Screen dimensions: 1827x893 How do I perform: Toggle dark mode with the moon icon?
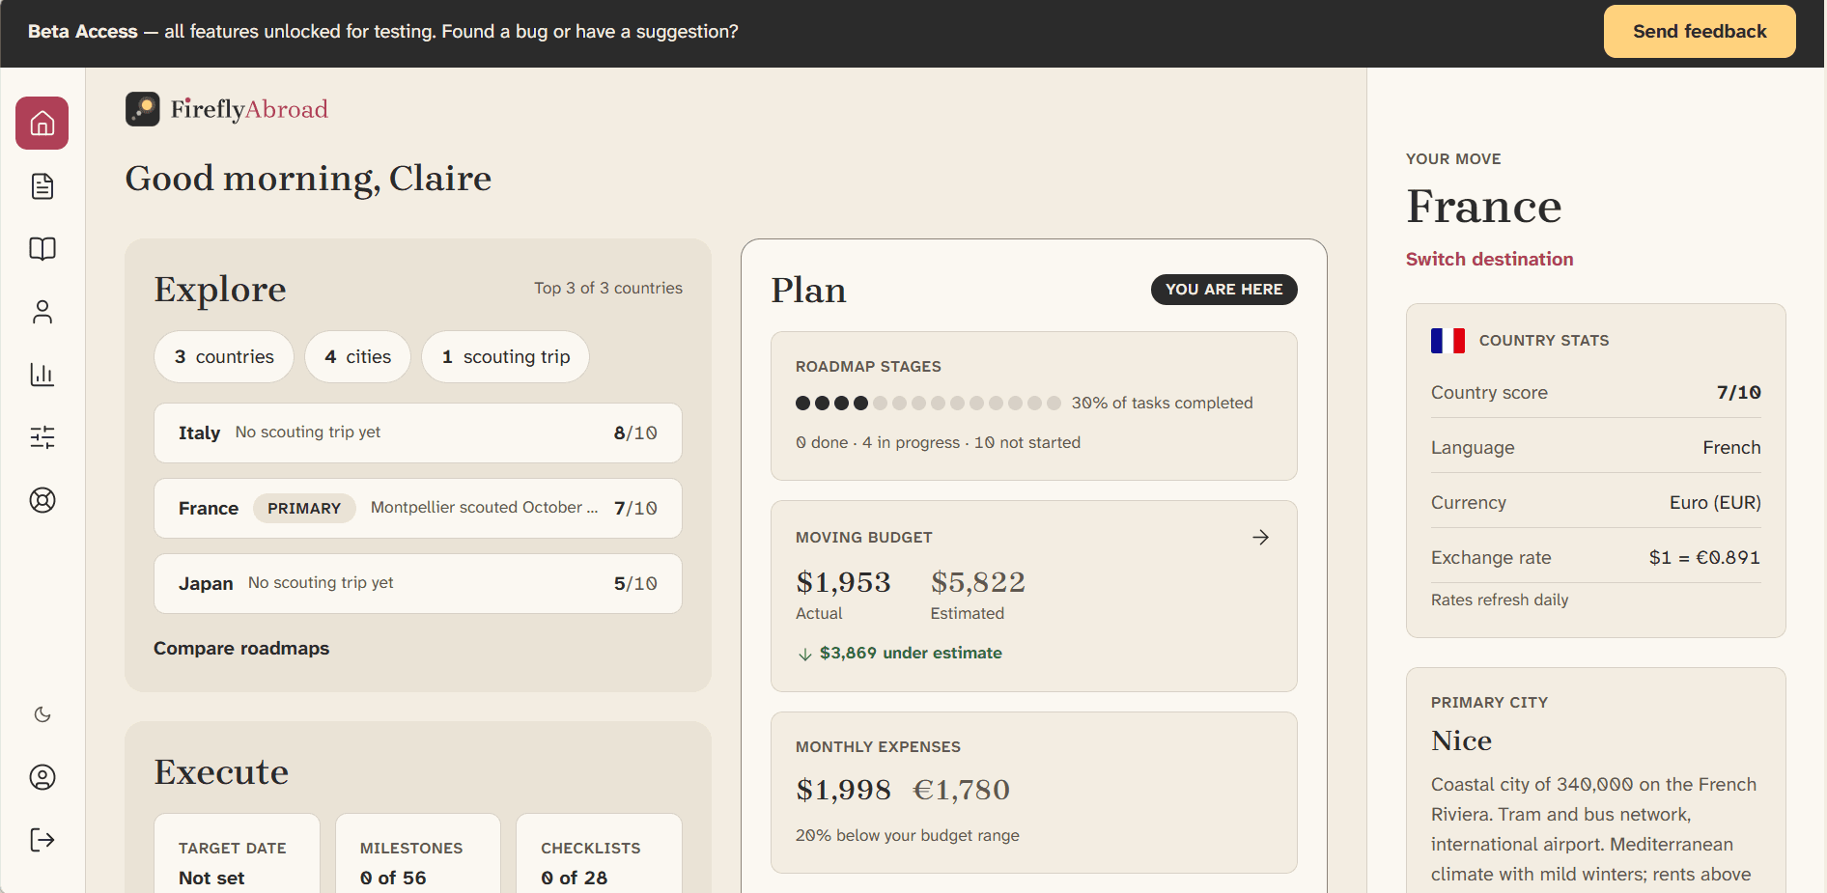pyautogui.click(x=42, y=714)
